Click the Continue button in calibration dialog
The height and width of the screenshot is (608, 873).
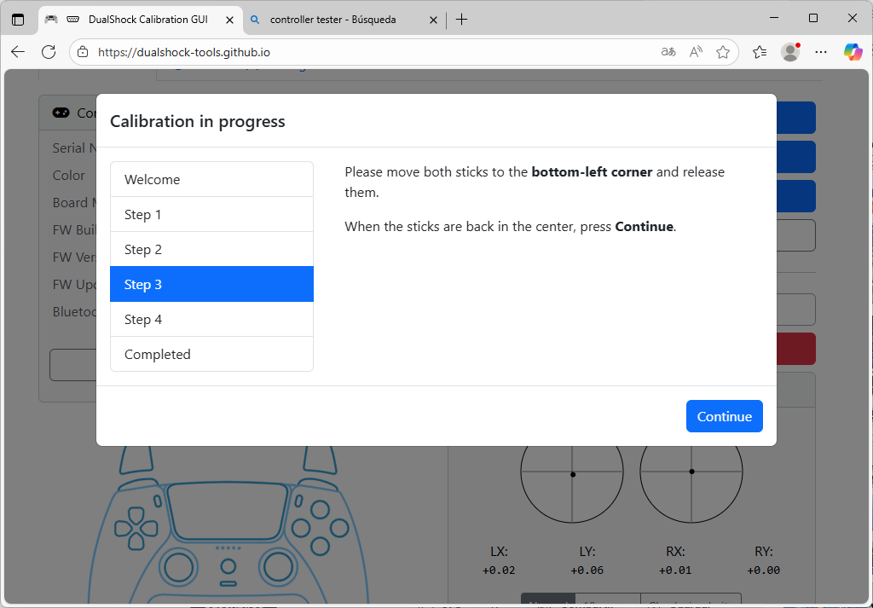click(x=724, y=416)
